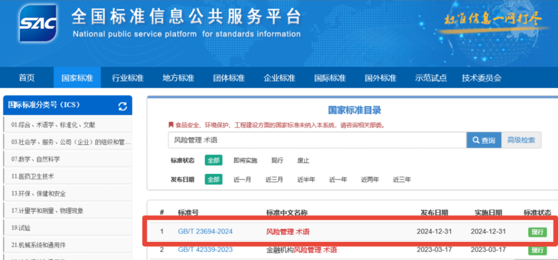
Task: Select the 全部 option under 标准状态
Action: 213,160
